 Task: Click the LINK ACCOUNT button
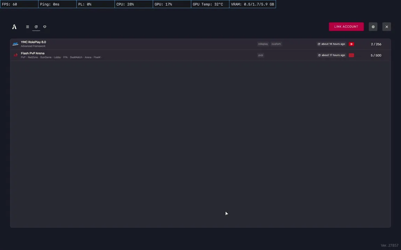click(x=346, y=27)
